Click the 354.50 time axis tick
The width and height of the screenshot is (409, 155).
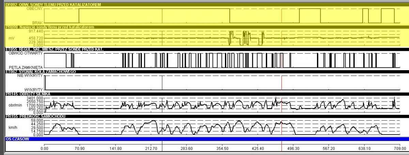point(222,149)
